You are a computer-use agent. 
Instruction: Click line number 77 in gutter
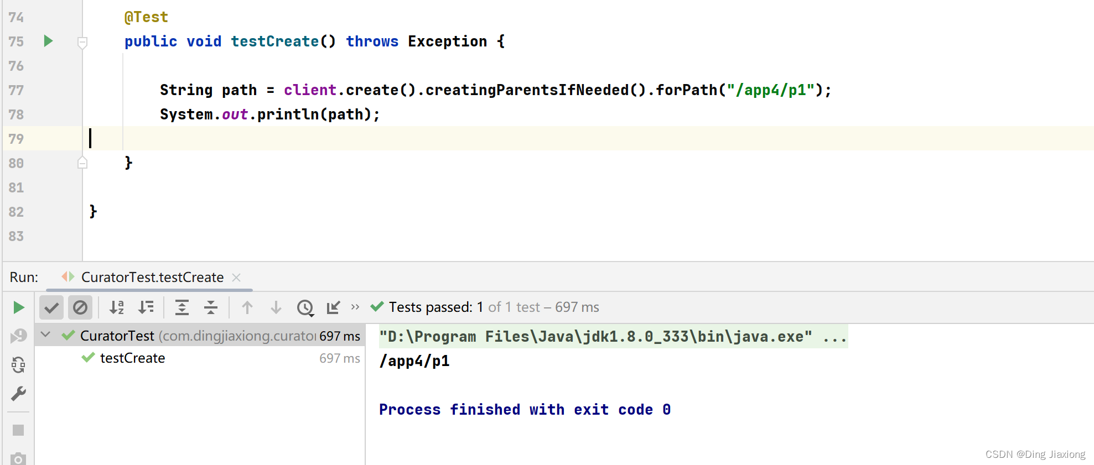(x=16, y=90)
